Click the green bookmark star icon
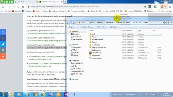The image size is (173, 97). pos(145,6)
